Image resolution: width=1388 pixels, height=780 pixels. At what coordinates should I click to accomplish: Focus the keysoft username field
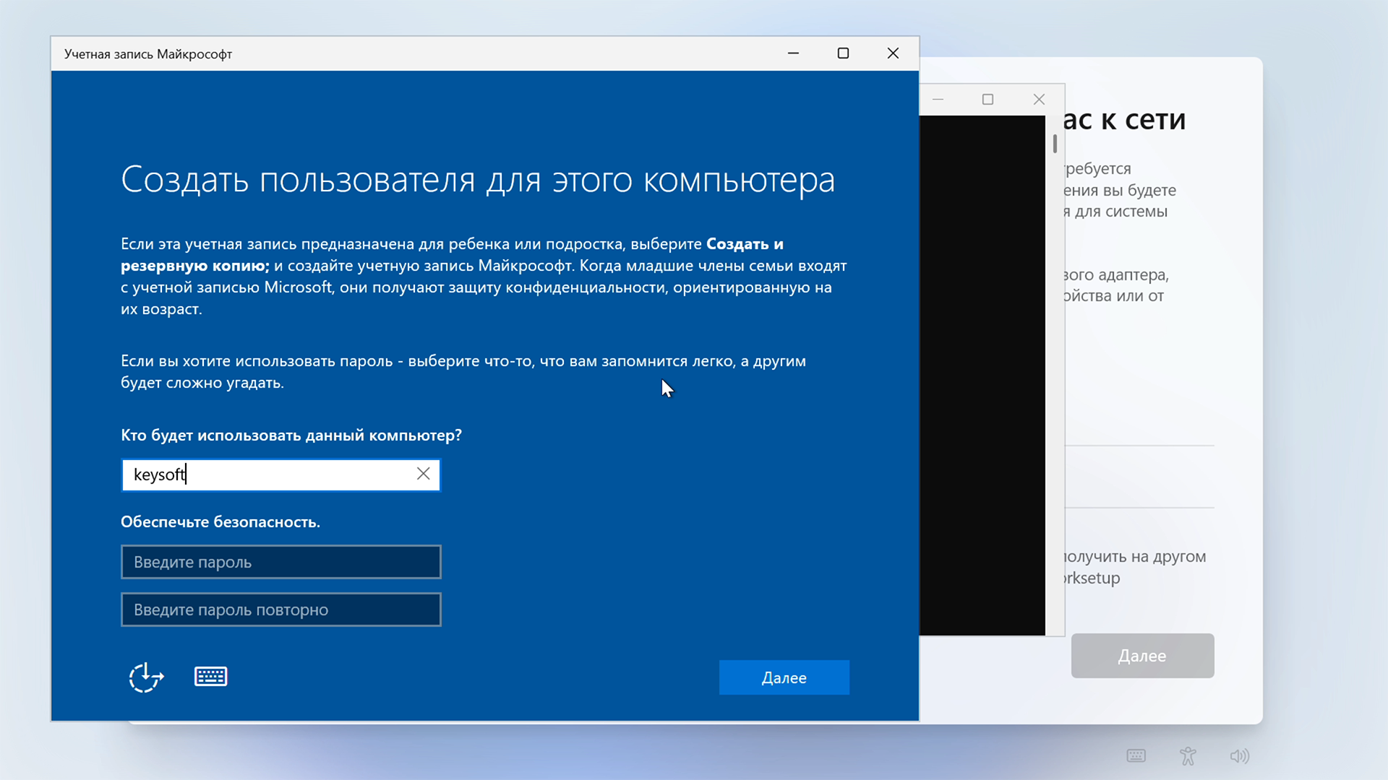point(267,474)
